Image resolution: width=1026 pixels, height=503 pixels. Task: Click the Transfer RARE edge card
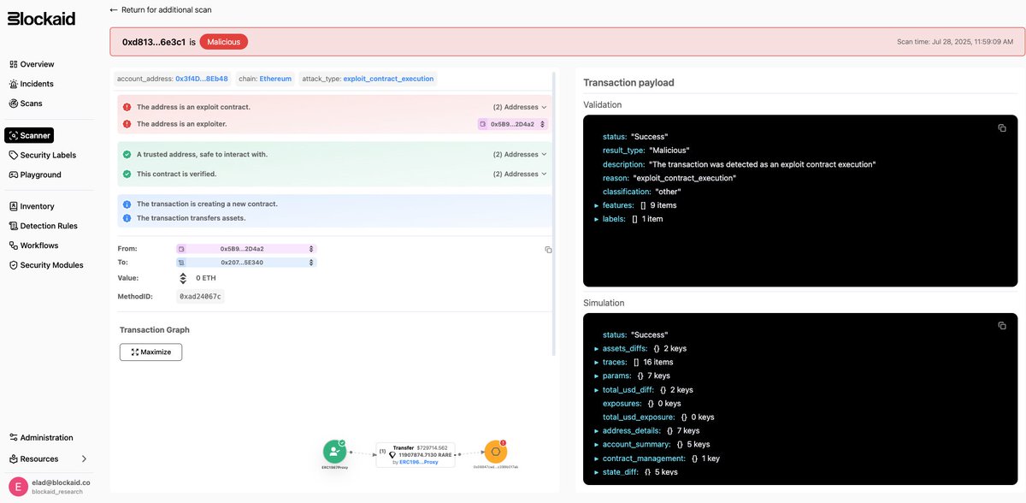[x=416, y=454]
